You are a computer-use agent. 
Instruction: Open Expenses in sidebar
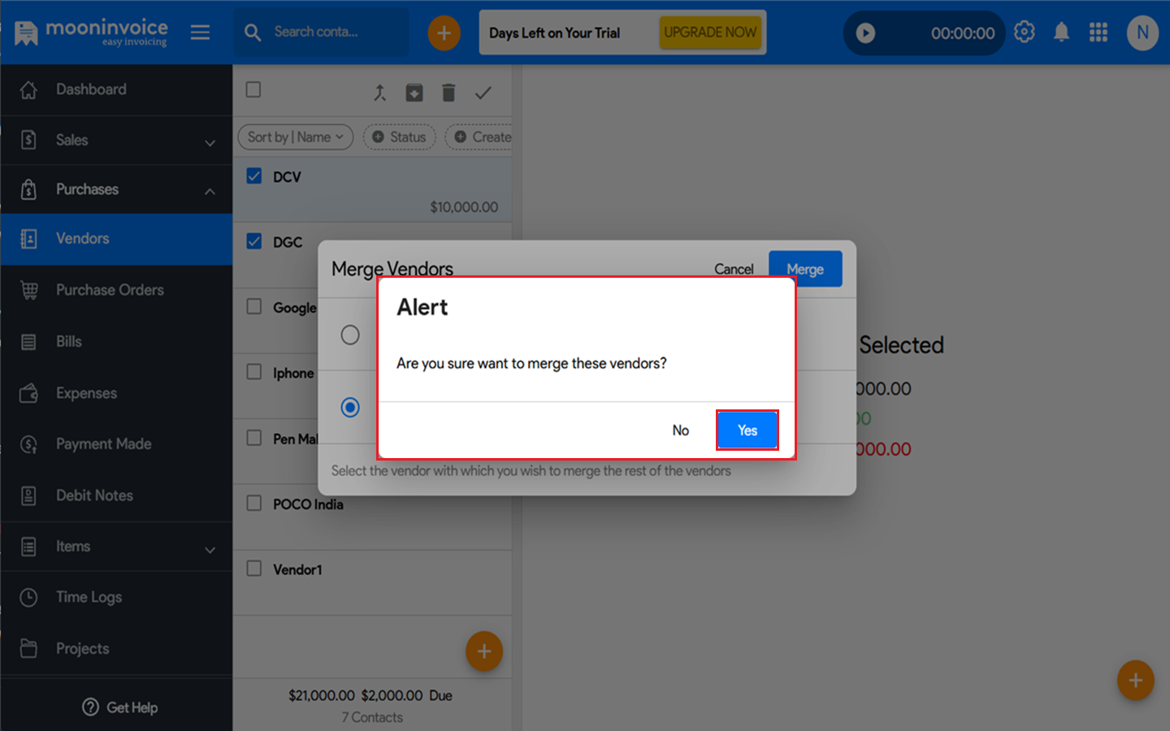click(x=116, y=393)
